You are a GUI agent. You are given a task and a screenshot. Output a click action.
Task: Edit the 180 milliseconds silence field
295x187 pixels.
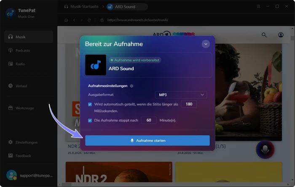point(189,104)
